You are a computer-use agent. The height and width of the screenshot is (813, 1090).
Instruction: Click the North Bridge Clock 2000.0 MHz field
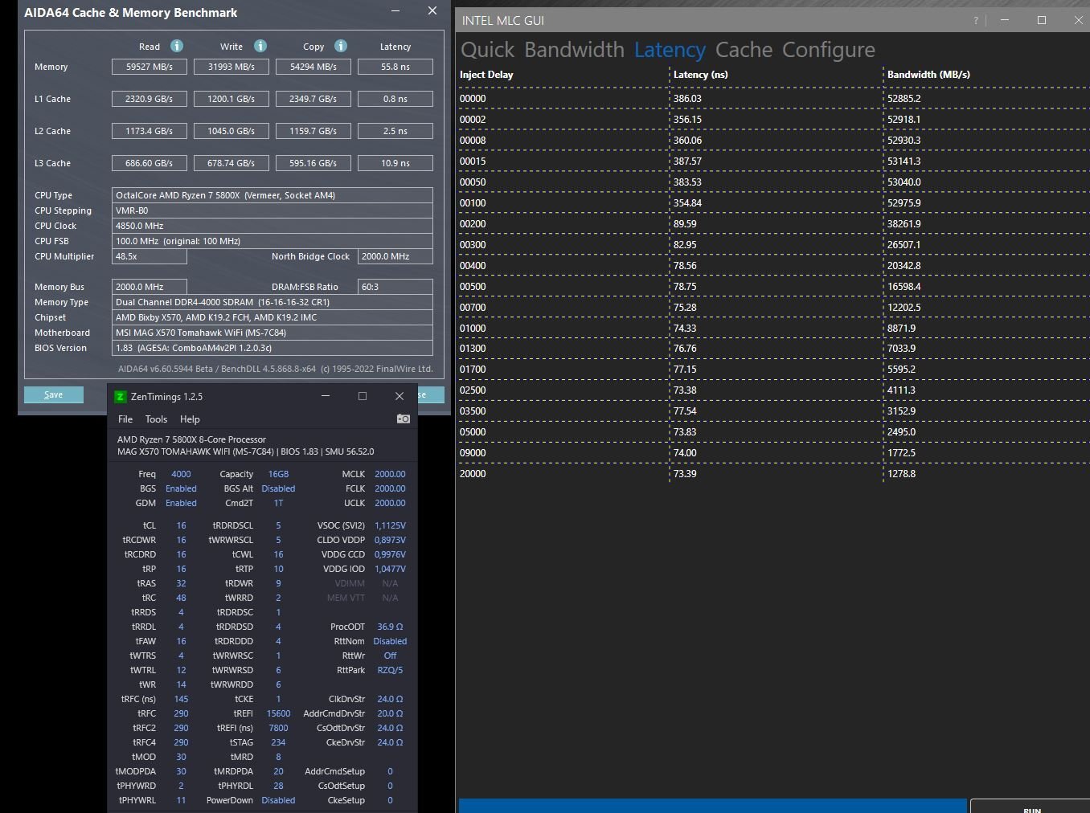395,256
